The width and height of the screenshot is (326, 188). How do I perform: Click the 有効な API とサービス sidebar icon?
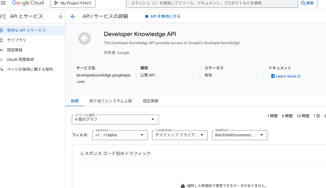[x=1, y=30]
